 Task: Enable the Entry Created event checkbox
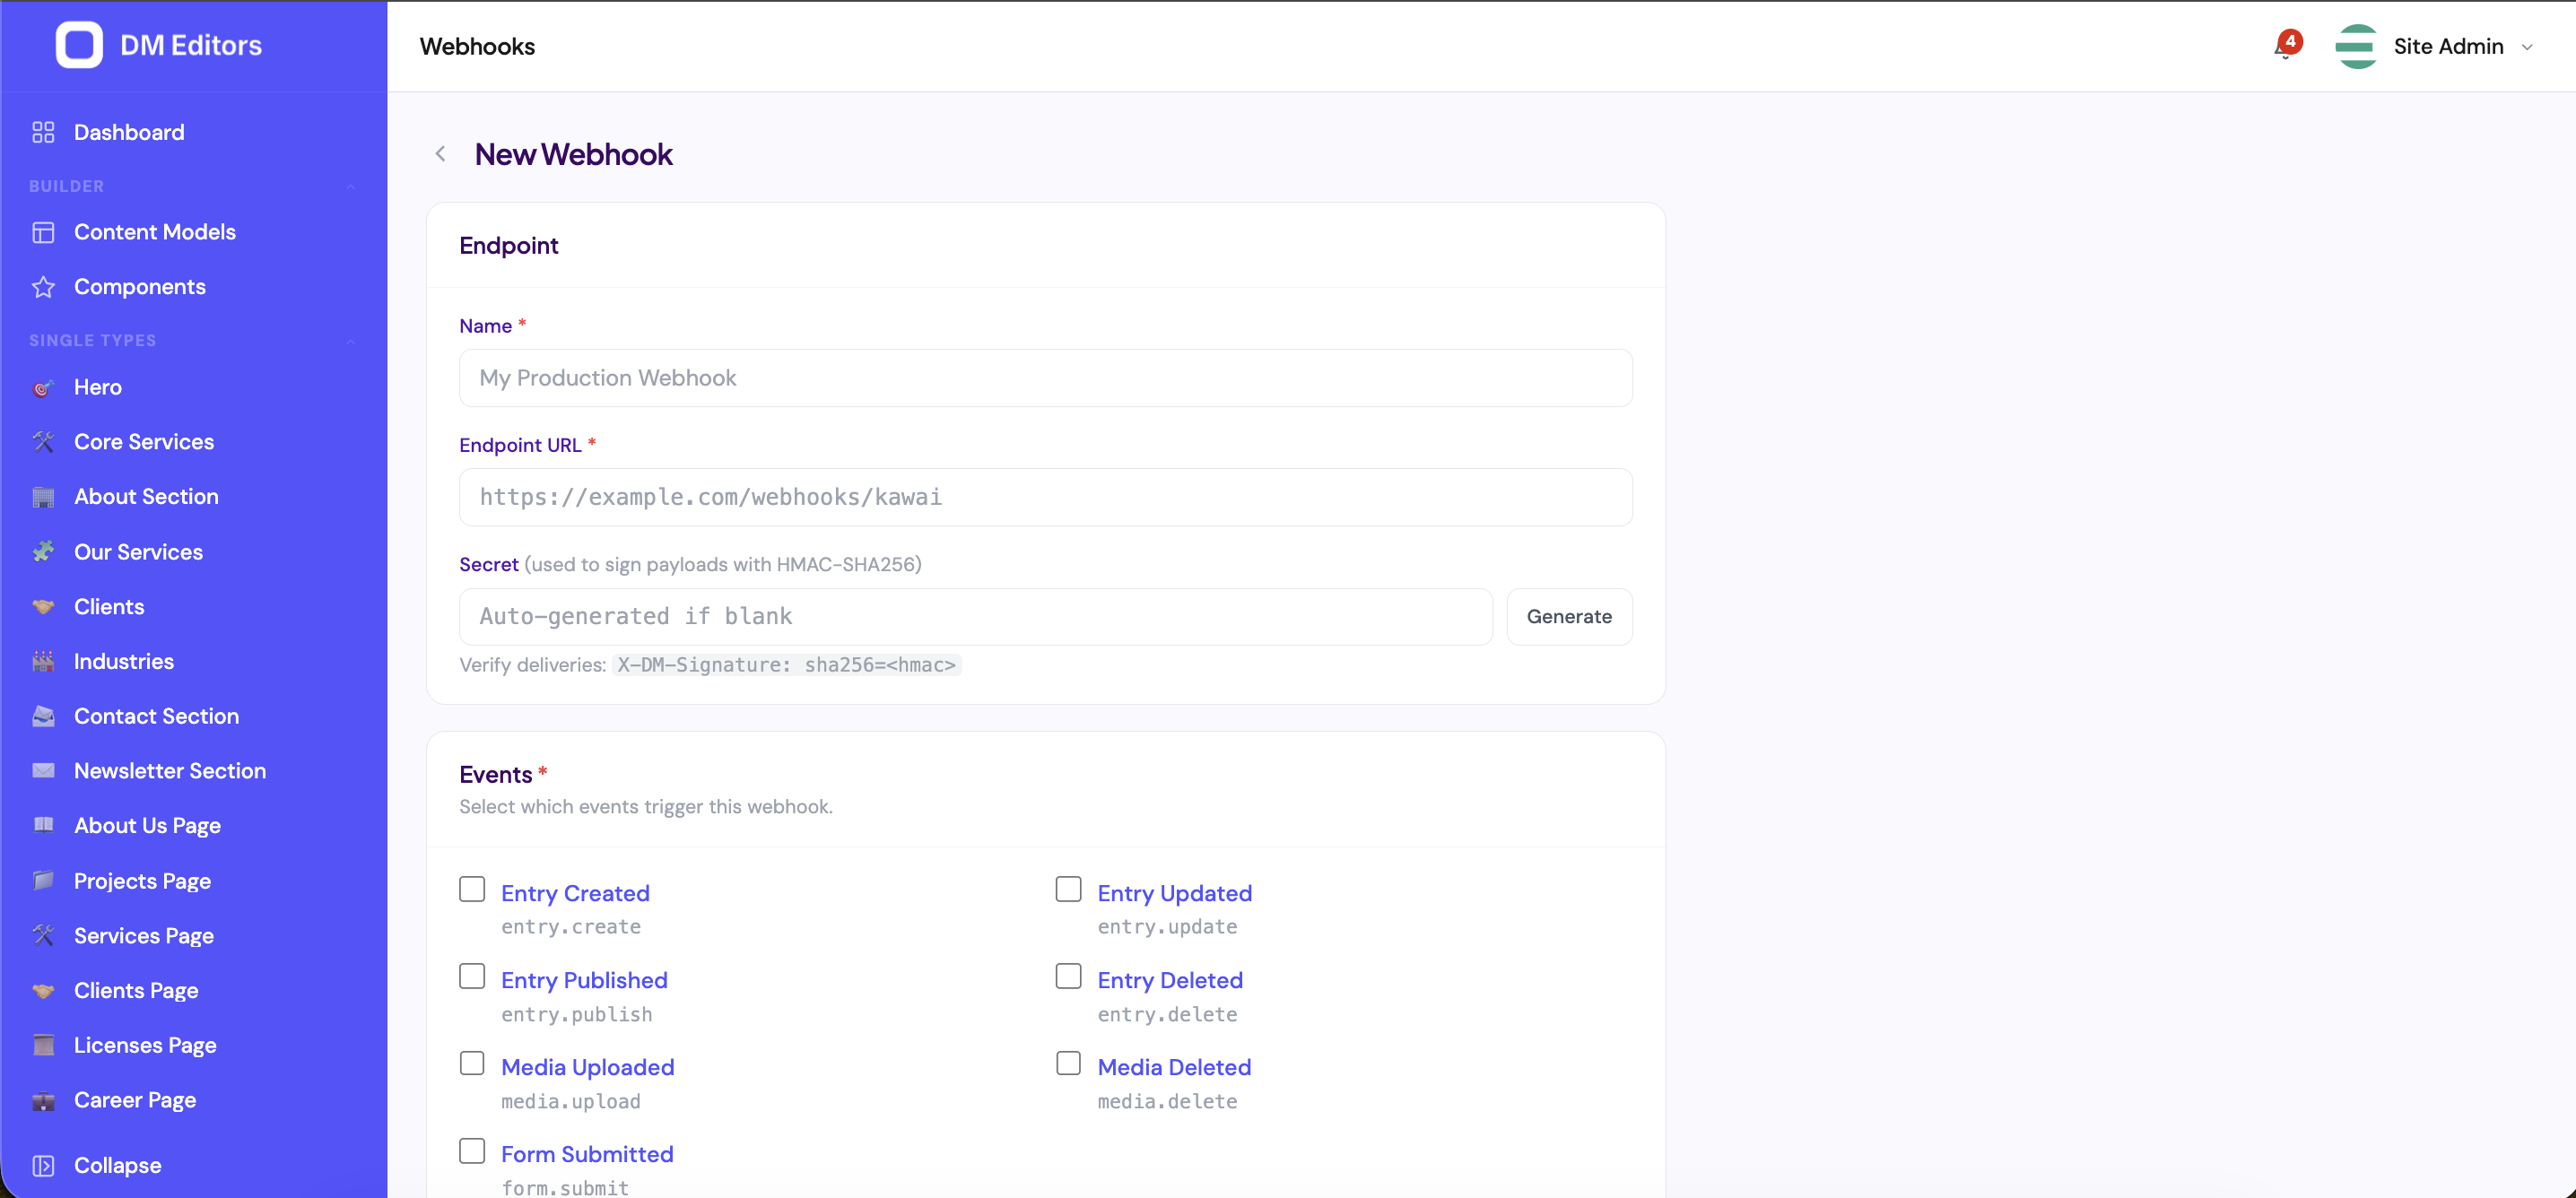tap(472, 889)
